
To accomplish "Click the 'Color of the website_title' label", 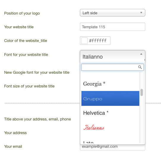I will click(26, 41).
